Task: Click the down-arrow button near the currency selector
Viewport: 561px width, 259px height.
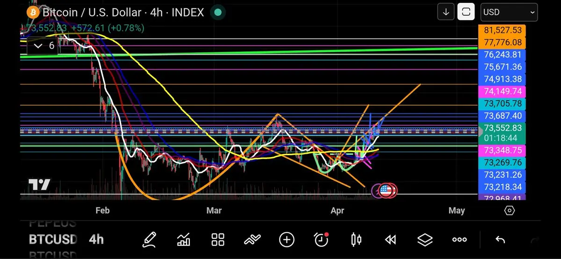Action: [x=446, y=12]
